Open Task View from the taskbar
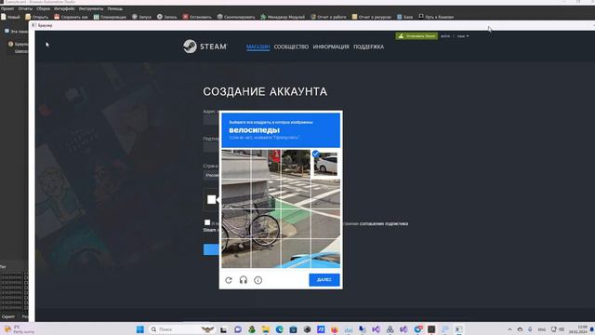Screen dimensions: 595x335 [223, 329]
